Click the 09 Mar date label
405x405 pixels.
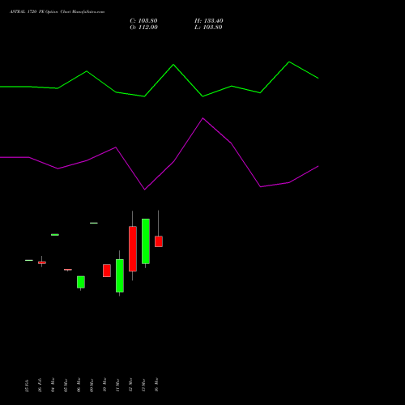click(92, 386)
